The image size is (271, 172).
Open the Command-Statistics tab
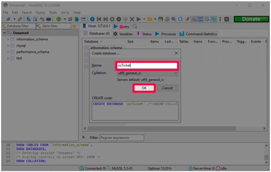coord(198,34)
